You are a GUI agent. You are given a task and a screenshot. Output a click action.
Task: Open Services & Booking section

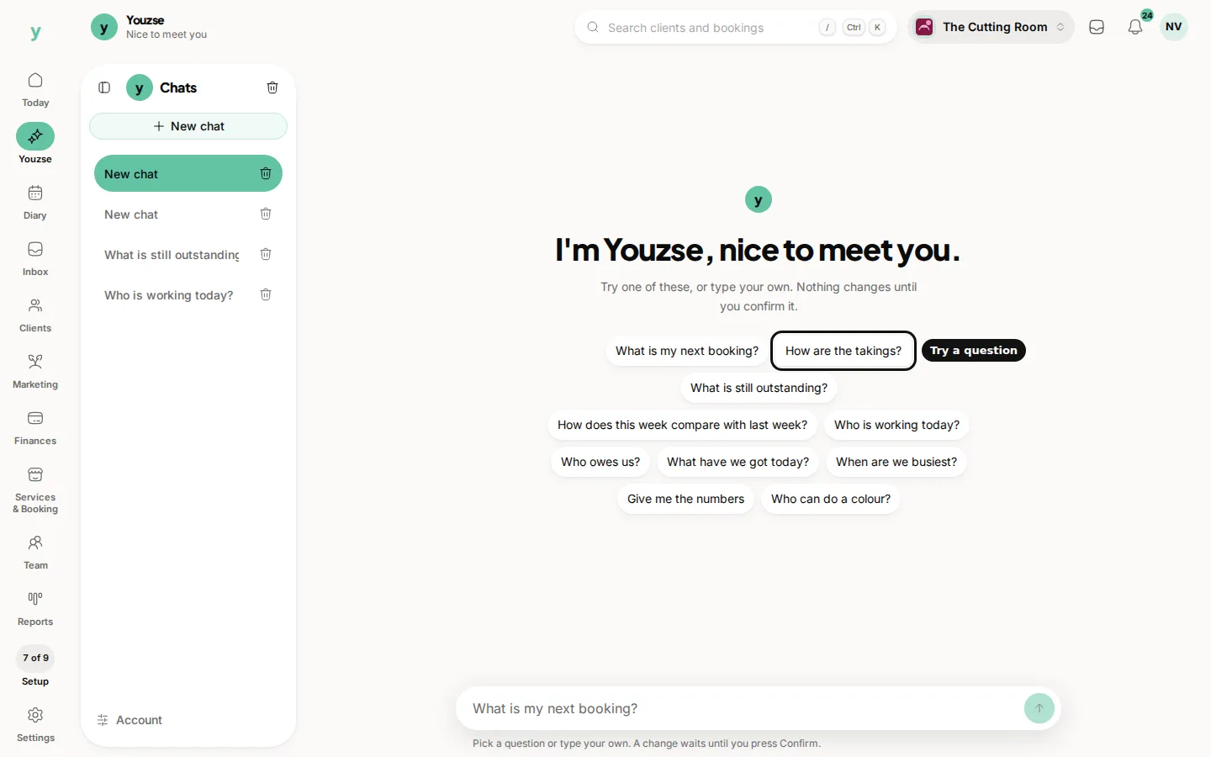coord(35,490)
